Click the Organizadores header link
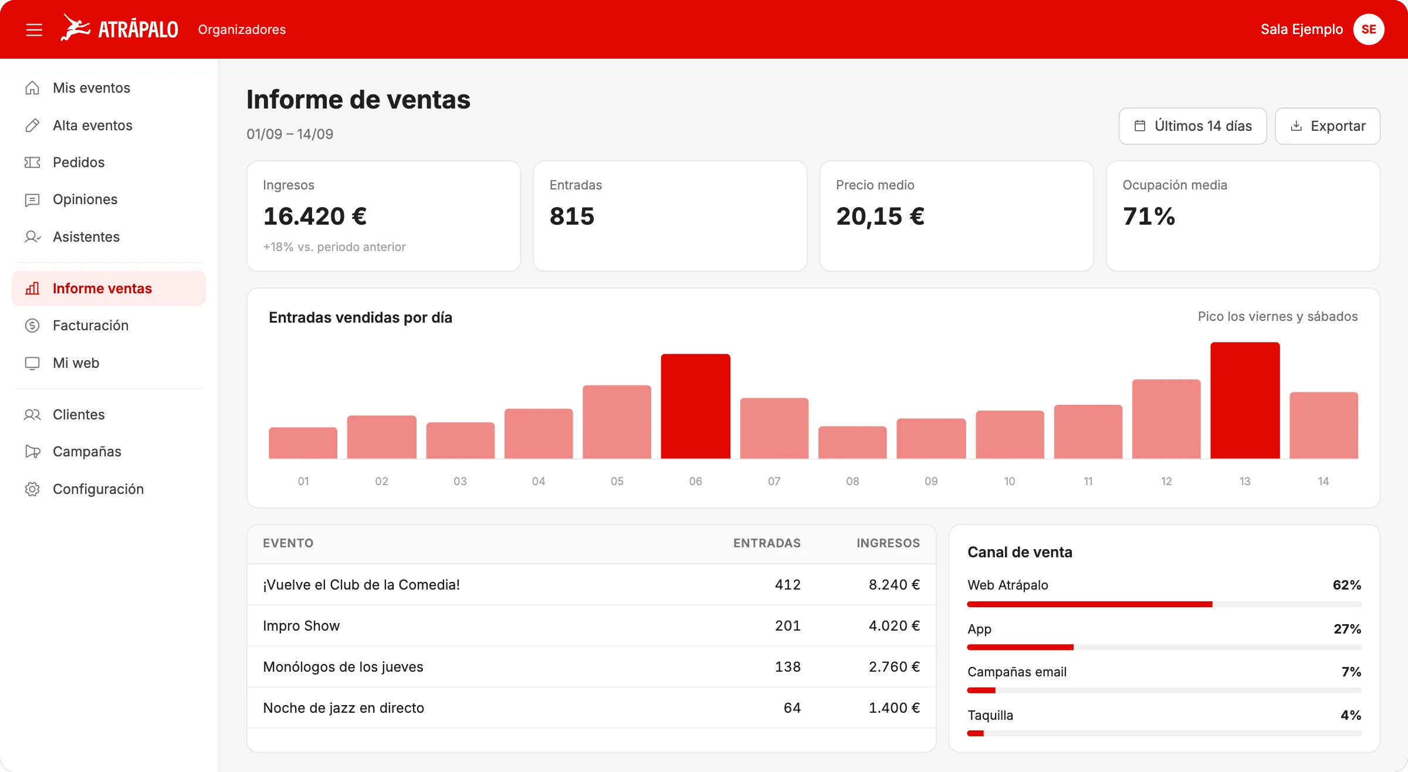This screenshot has width=1408, height=772. [242, 29]
